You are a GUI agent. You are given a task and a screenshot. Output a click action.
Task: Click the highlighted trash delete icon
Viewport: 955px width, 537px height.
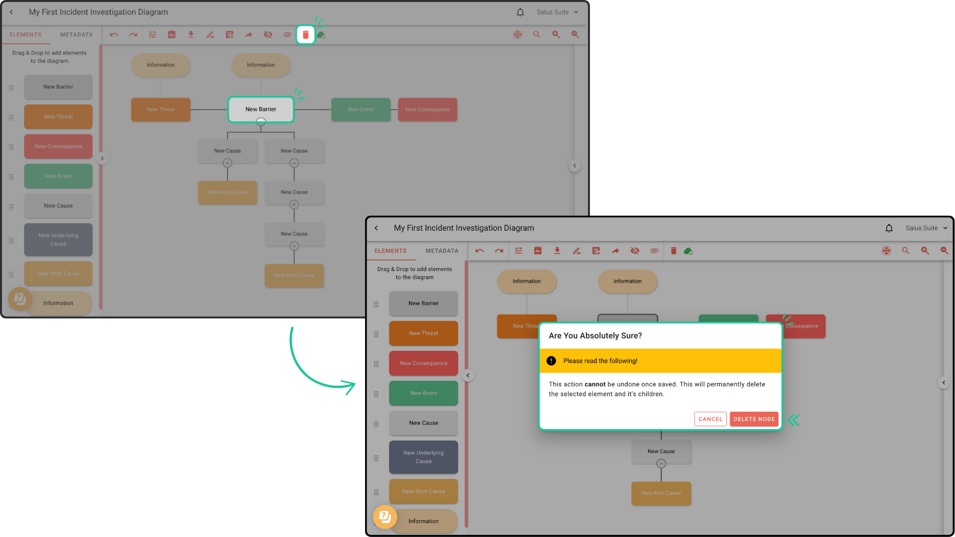[305, 35]
